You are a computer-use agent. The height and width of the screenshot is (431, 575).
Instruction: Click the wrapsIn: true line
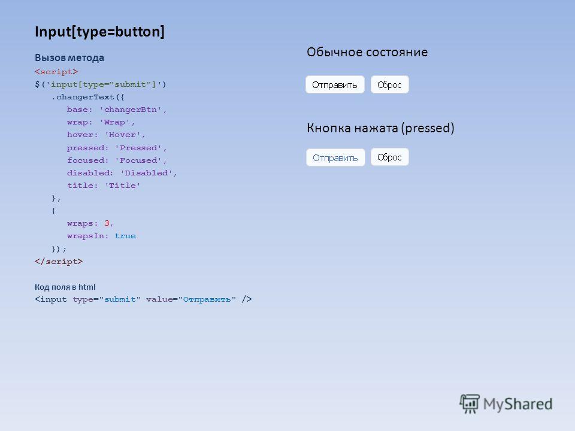click(101, 236)
